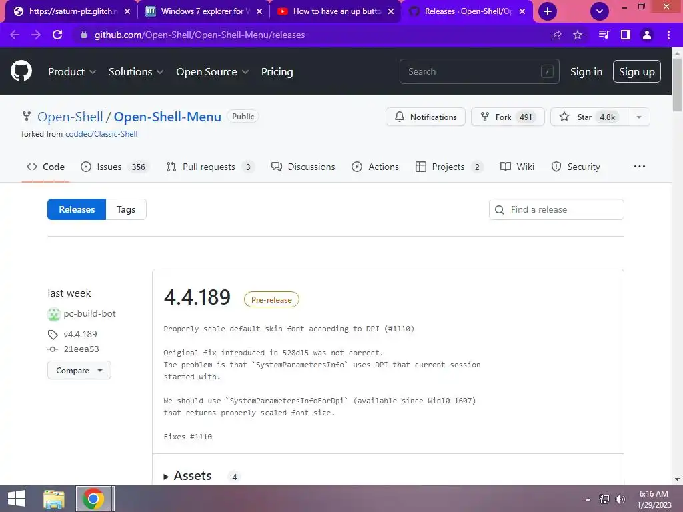Open the Pull requests tab
The width and height of the screenshot is (683, 512).
[210, 167]
